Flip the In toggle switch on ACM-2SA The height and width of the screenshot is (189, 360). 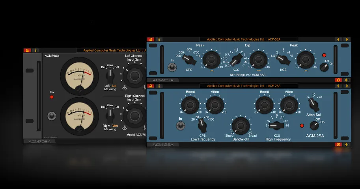coord(181,126)
